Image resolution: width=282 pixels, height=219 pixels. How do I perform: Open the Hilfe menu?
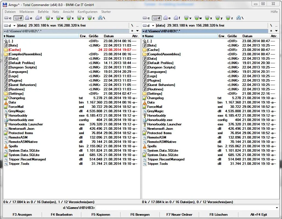(x=274, y=12)
